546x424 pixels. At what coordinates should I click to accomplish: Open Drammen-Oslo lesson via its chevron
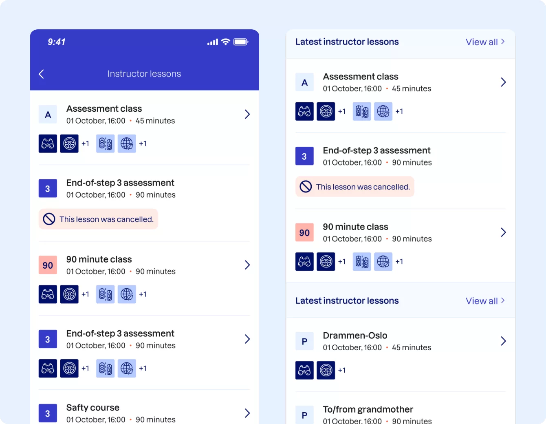503,341
